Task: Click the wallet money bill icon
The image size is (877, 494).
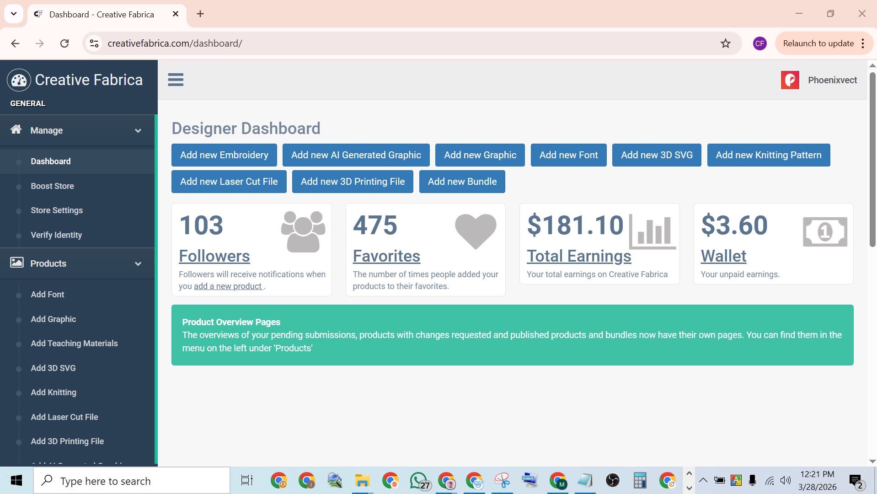Action: tap(824, 232)
